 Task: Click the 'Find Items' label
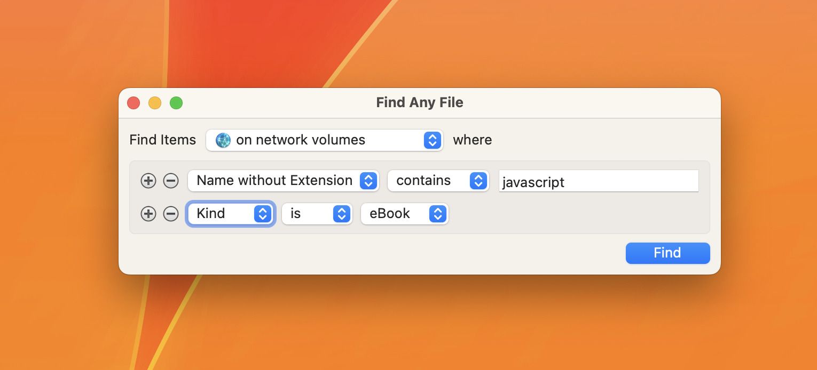click(x=163, y=140)
